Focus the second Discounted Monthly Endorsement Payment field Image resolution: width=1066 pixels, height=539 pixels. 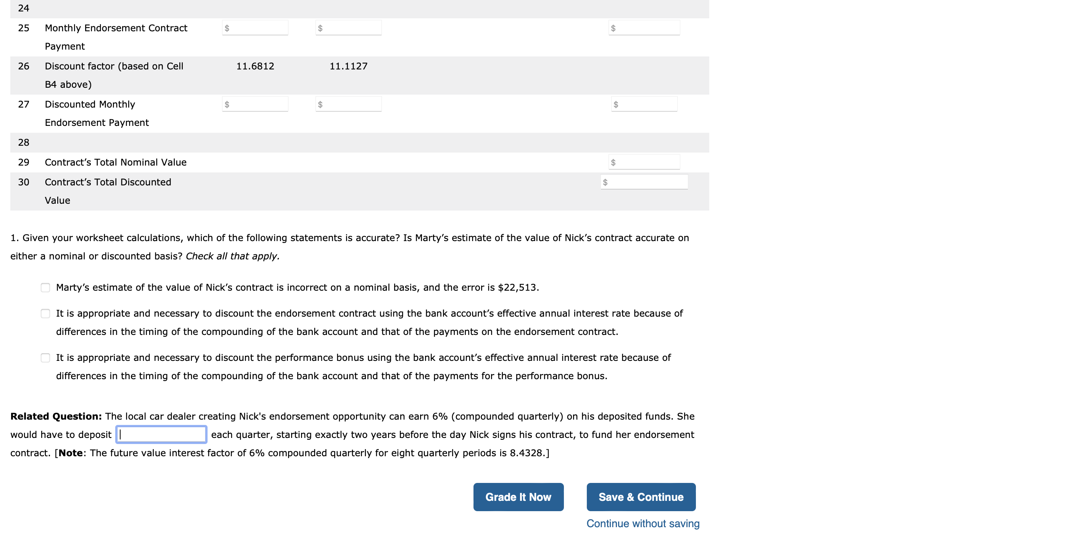(x=348, y=103)
